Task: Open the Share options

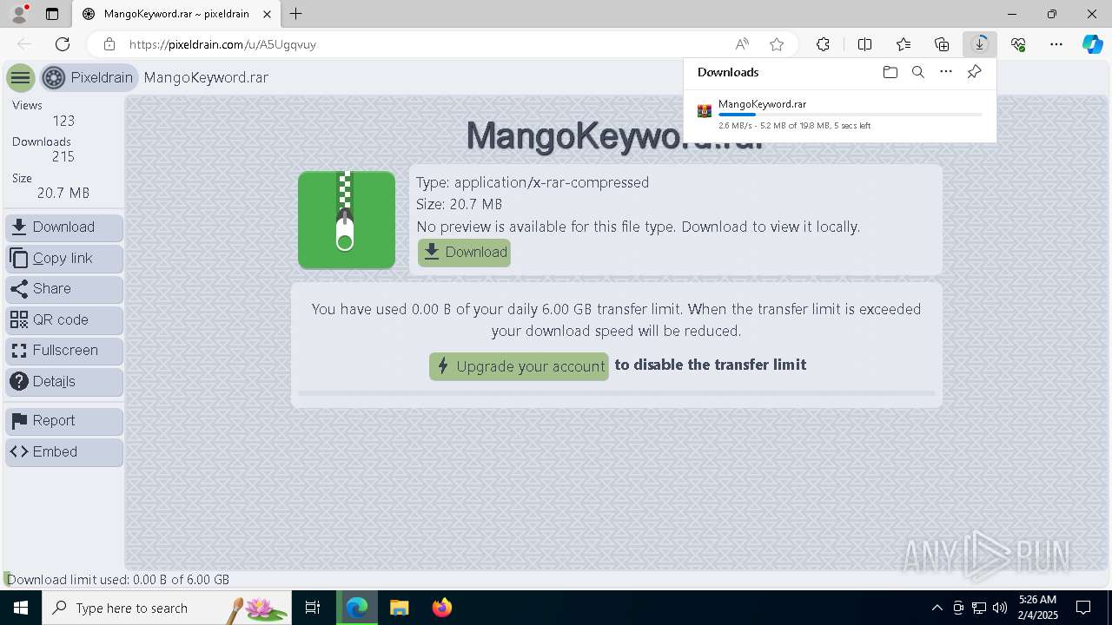Action: tap(64, 289)
